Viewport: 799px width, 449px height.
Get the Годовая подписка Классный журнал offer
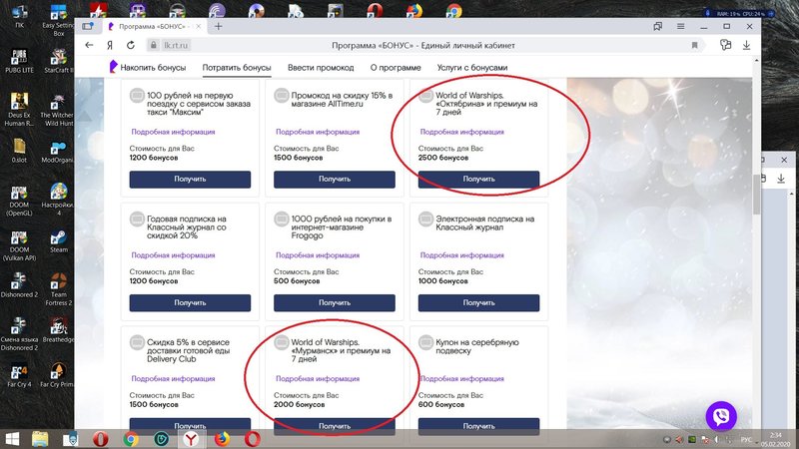click(x=190, y=303)
